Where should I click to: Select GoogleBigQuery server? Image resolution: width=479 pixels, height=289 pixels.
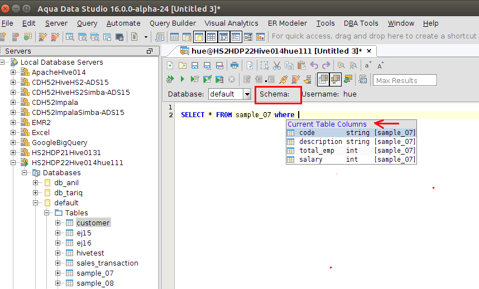pyautogui.click(x=60, y=142)
